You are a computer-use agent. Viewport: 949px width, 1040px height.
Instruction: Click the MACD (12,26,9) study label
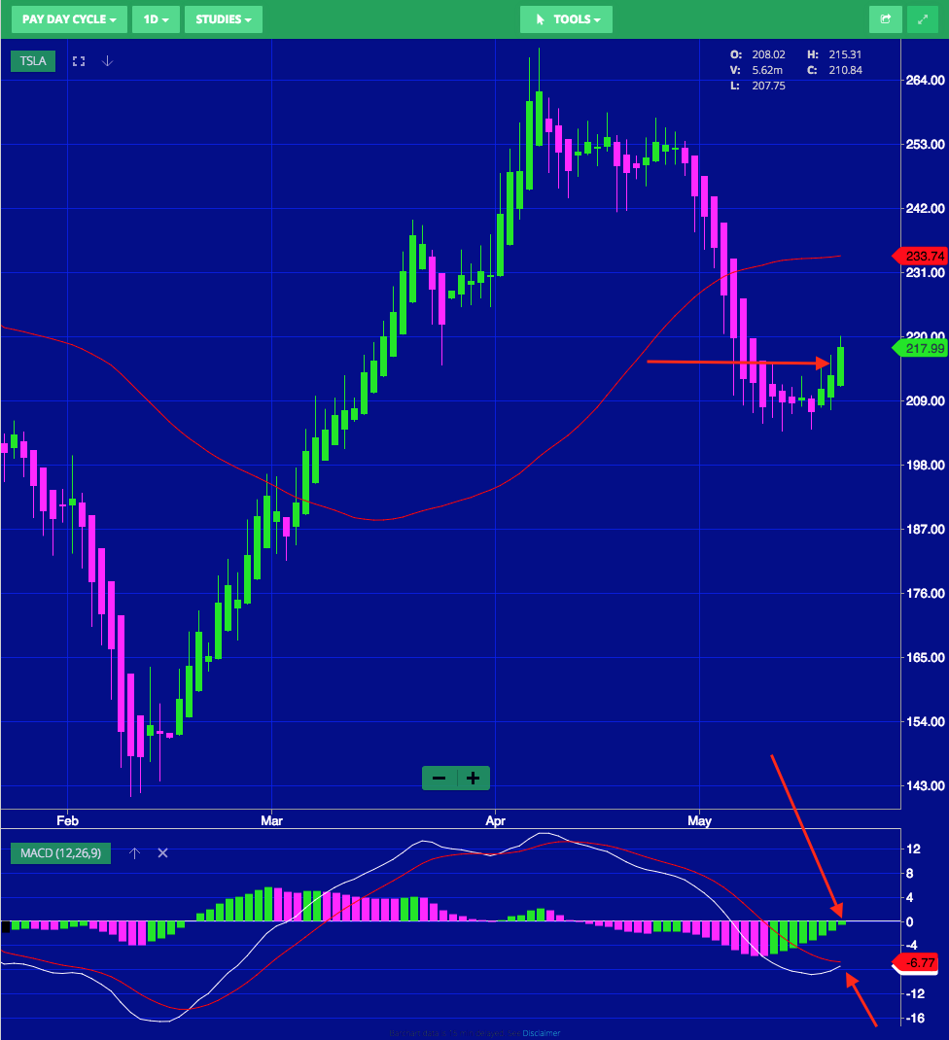(61, 853)
